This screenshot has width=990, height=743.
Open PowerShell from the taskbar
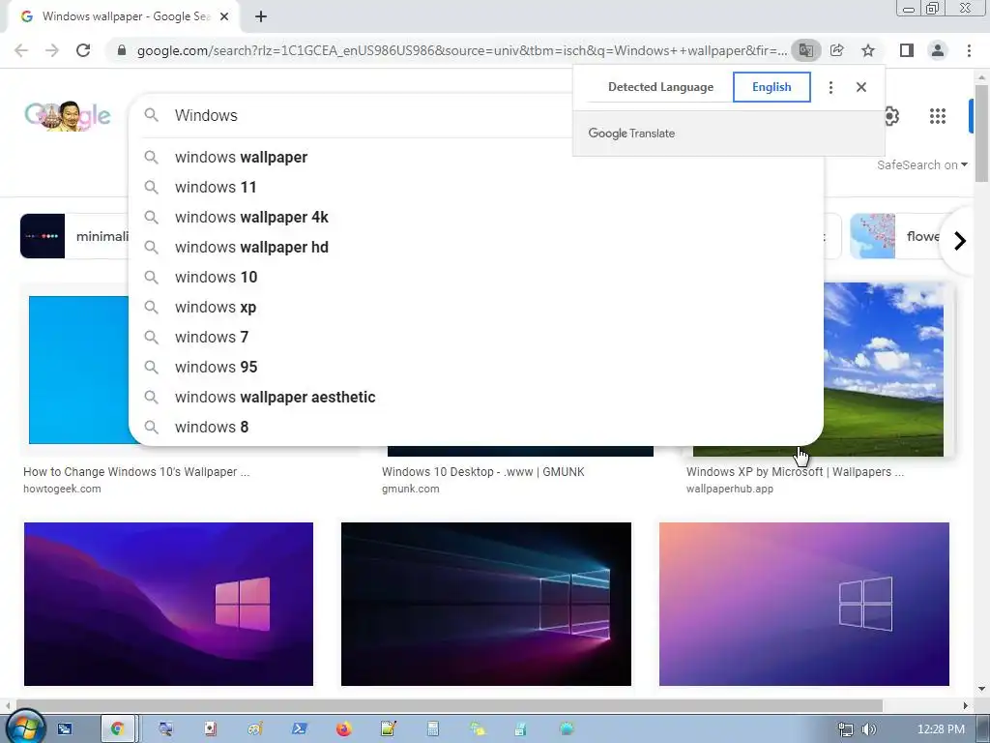(x=300, y=729)
